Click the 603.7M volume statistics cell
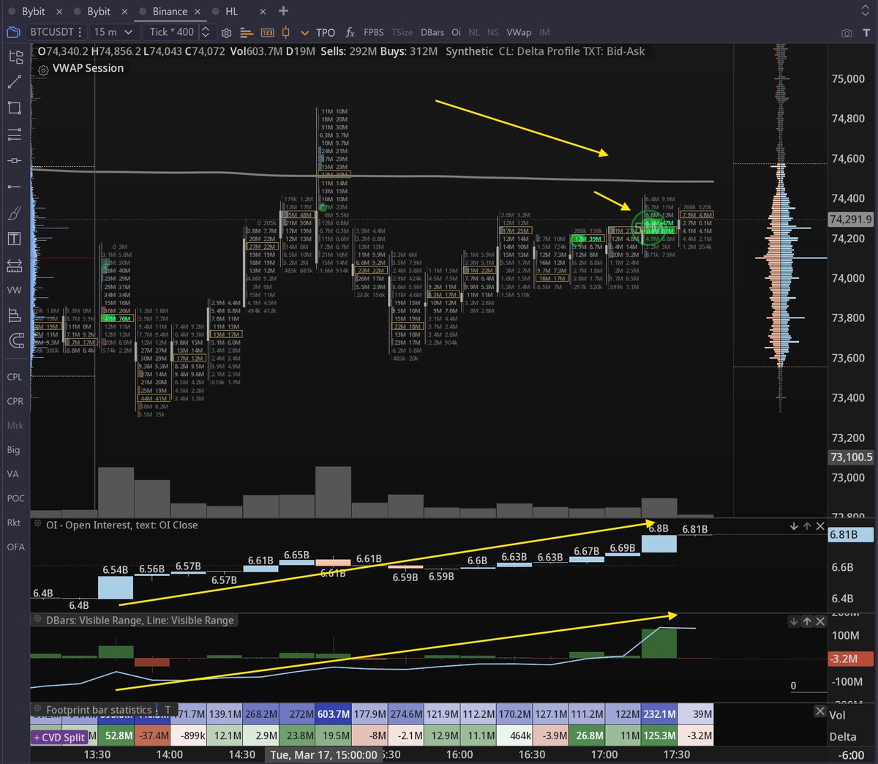Viewport: 878px width, 764px height. tap(333, 714)
